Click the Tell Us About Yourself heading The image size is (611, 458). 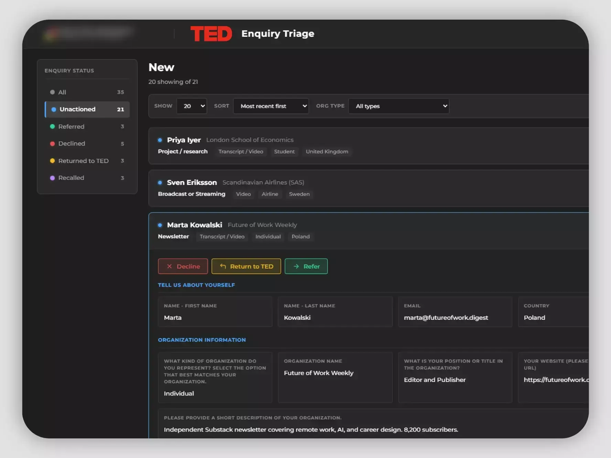(196, 285)
